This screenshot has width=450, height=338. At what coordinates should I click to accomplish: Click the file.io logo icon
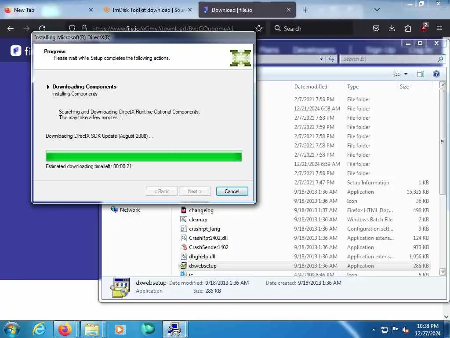click(16, 51)
